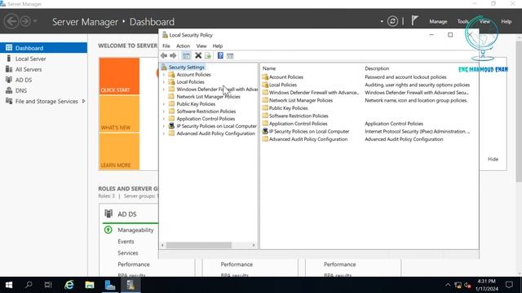Click the QUICK START tile

(119, 76)
